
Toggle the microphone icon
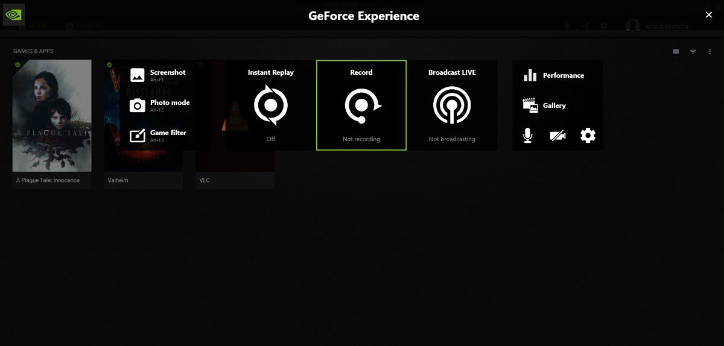[527, 136]
